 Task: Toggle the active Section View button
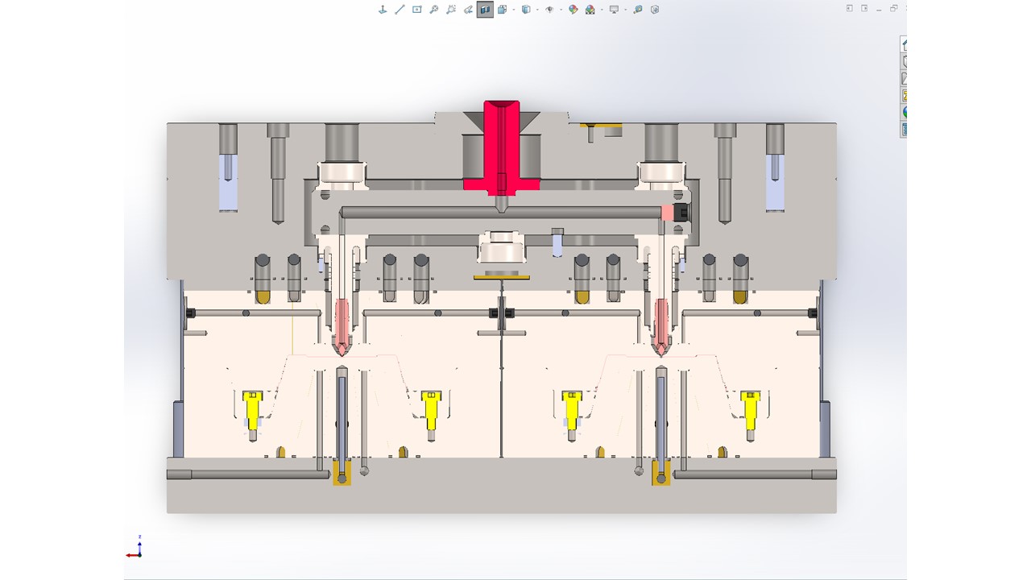485,10
